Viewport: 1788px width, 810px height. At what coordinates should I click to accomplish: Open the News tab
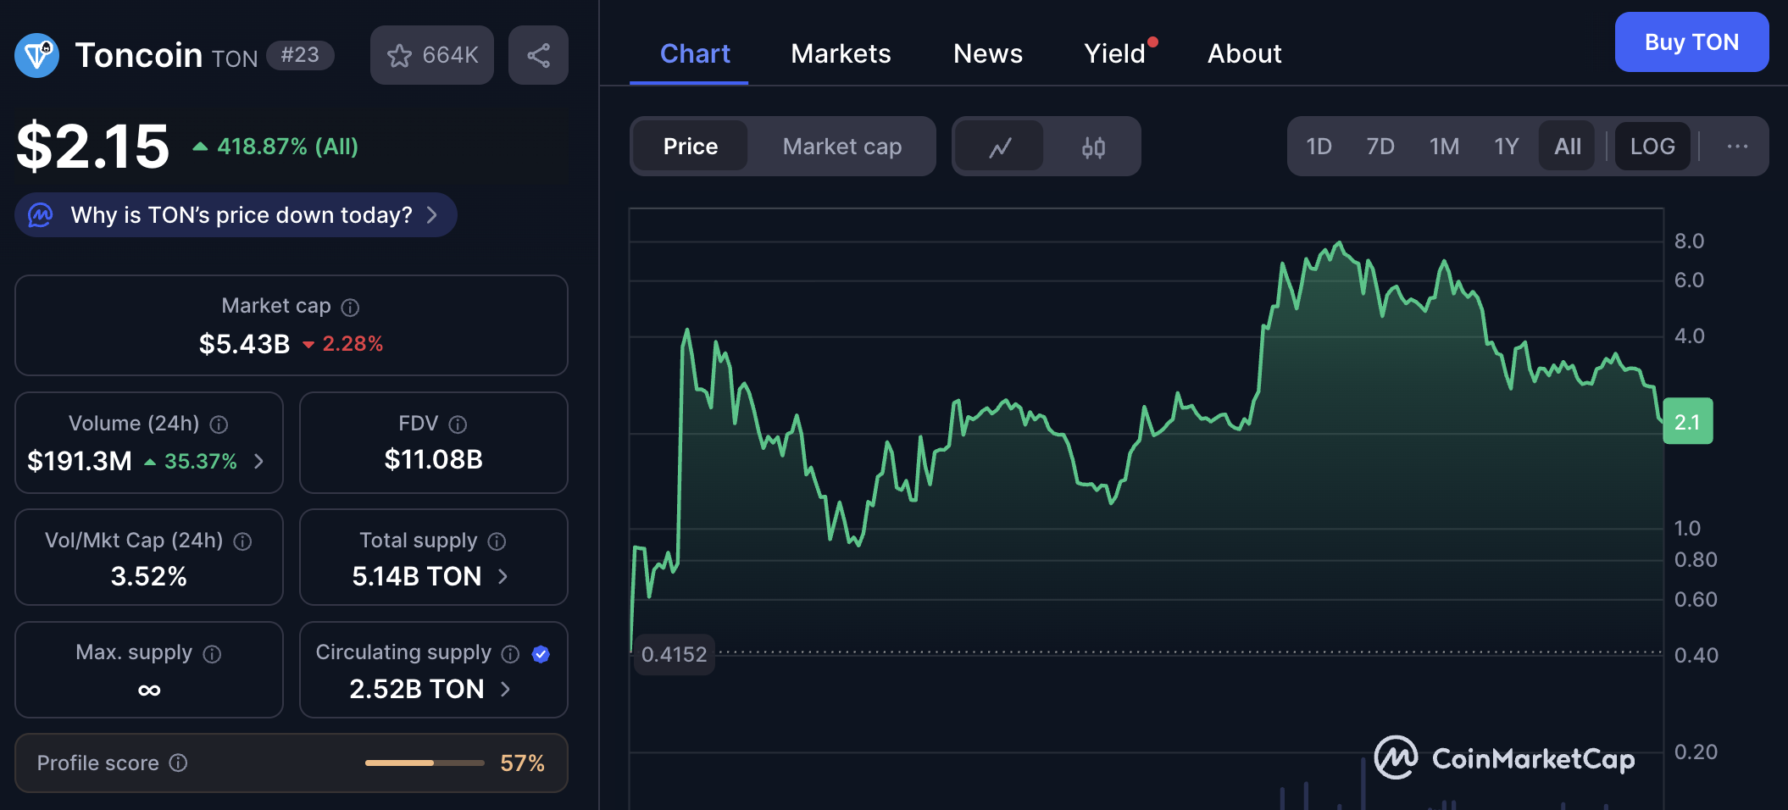pos(987,54)
